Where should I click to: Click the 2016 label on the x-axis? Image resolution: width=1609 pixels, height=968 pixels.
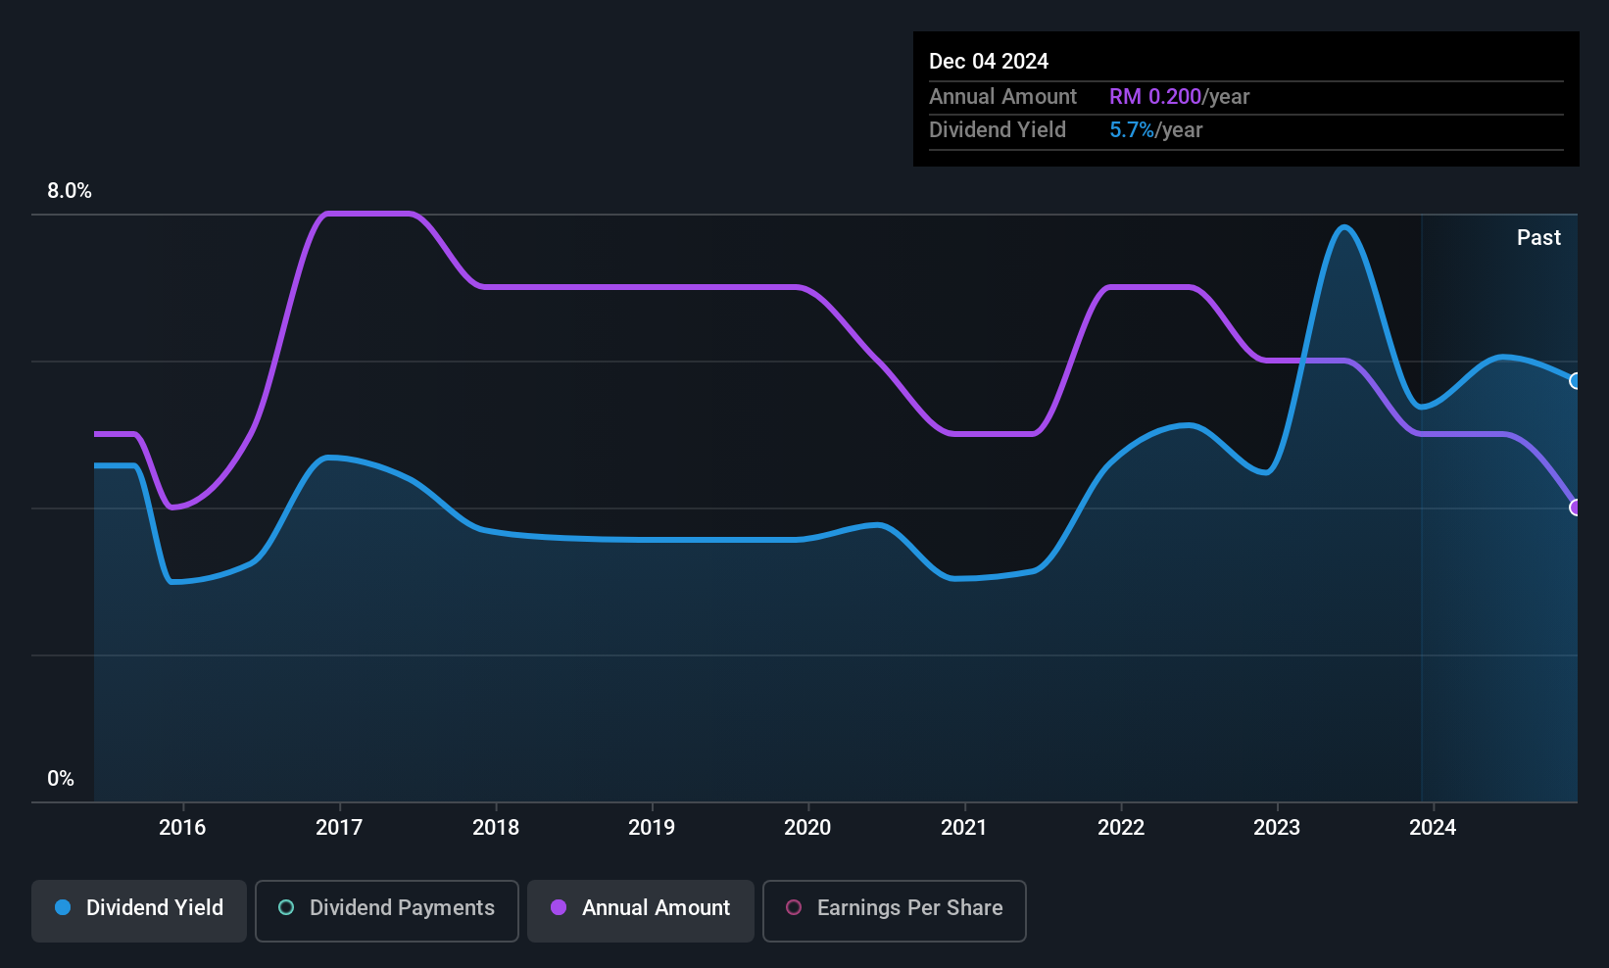click(x=182, y=827)
